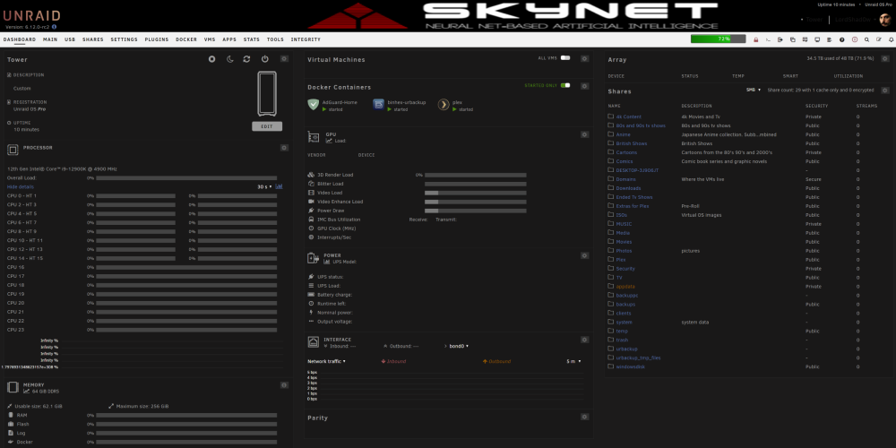Image resolution: width=896 pixels, height=448 pixels.
Task: Open the 5 m time range dropdown
Action: [573, 361]
